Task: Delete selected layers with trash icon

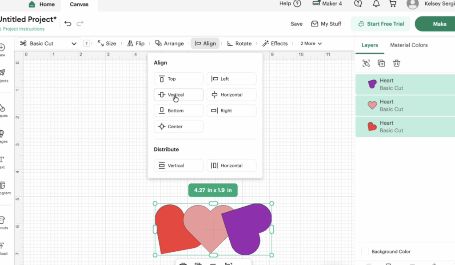Action: [396, 63]
